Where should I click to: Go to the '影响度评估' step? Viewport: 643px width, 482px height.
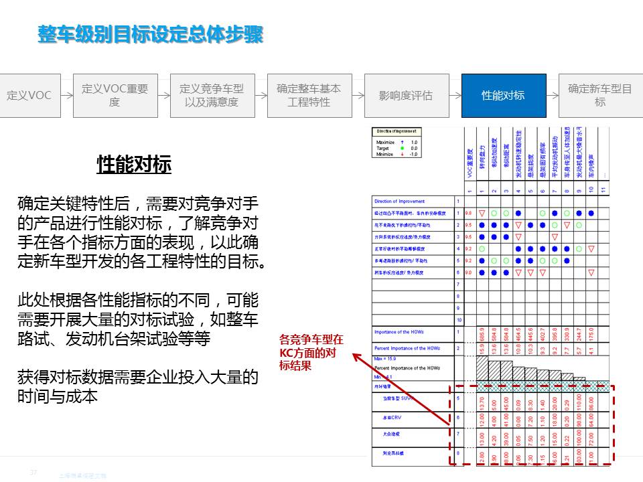coord(407,96)
